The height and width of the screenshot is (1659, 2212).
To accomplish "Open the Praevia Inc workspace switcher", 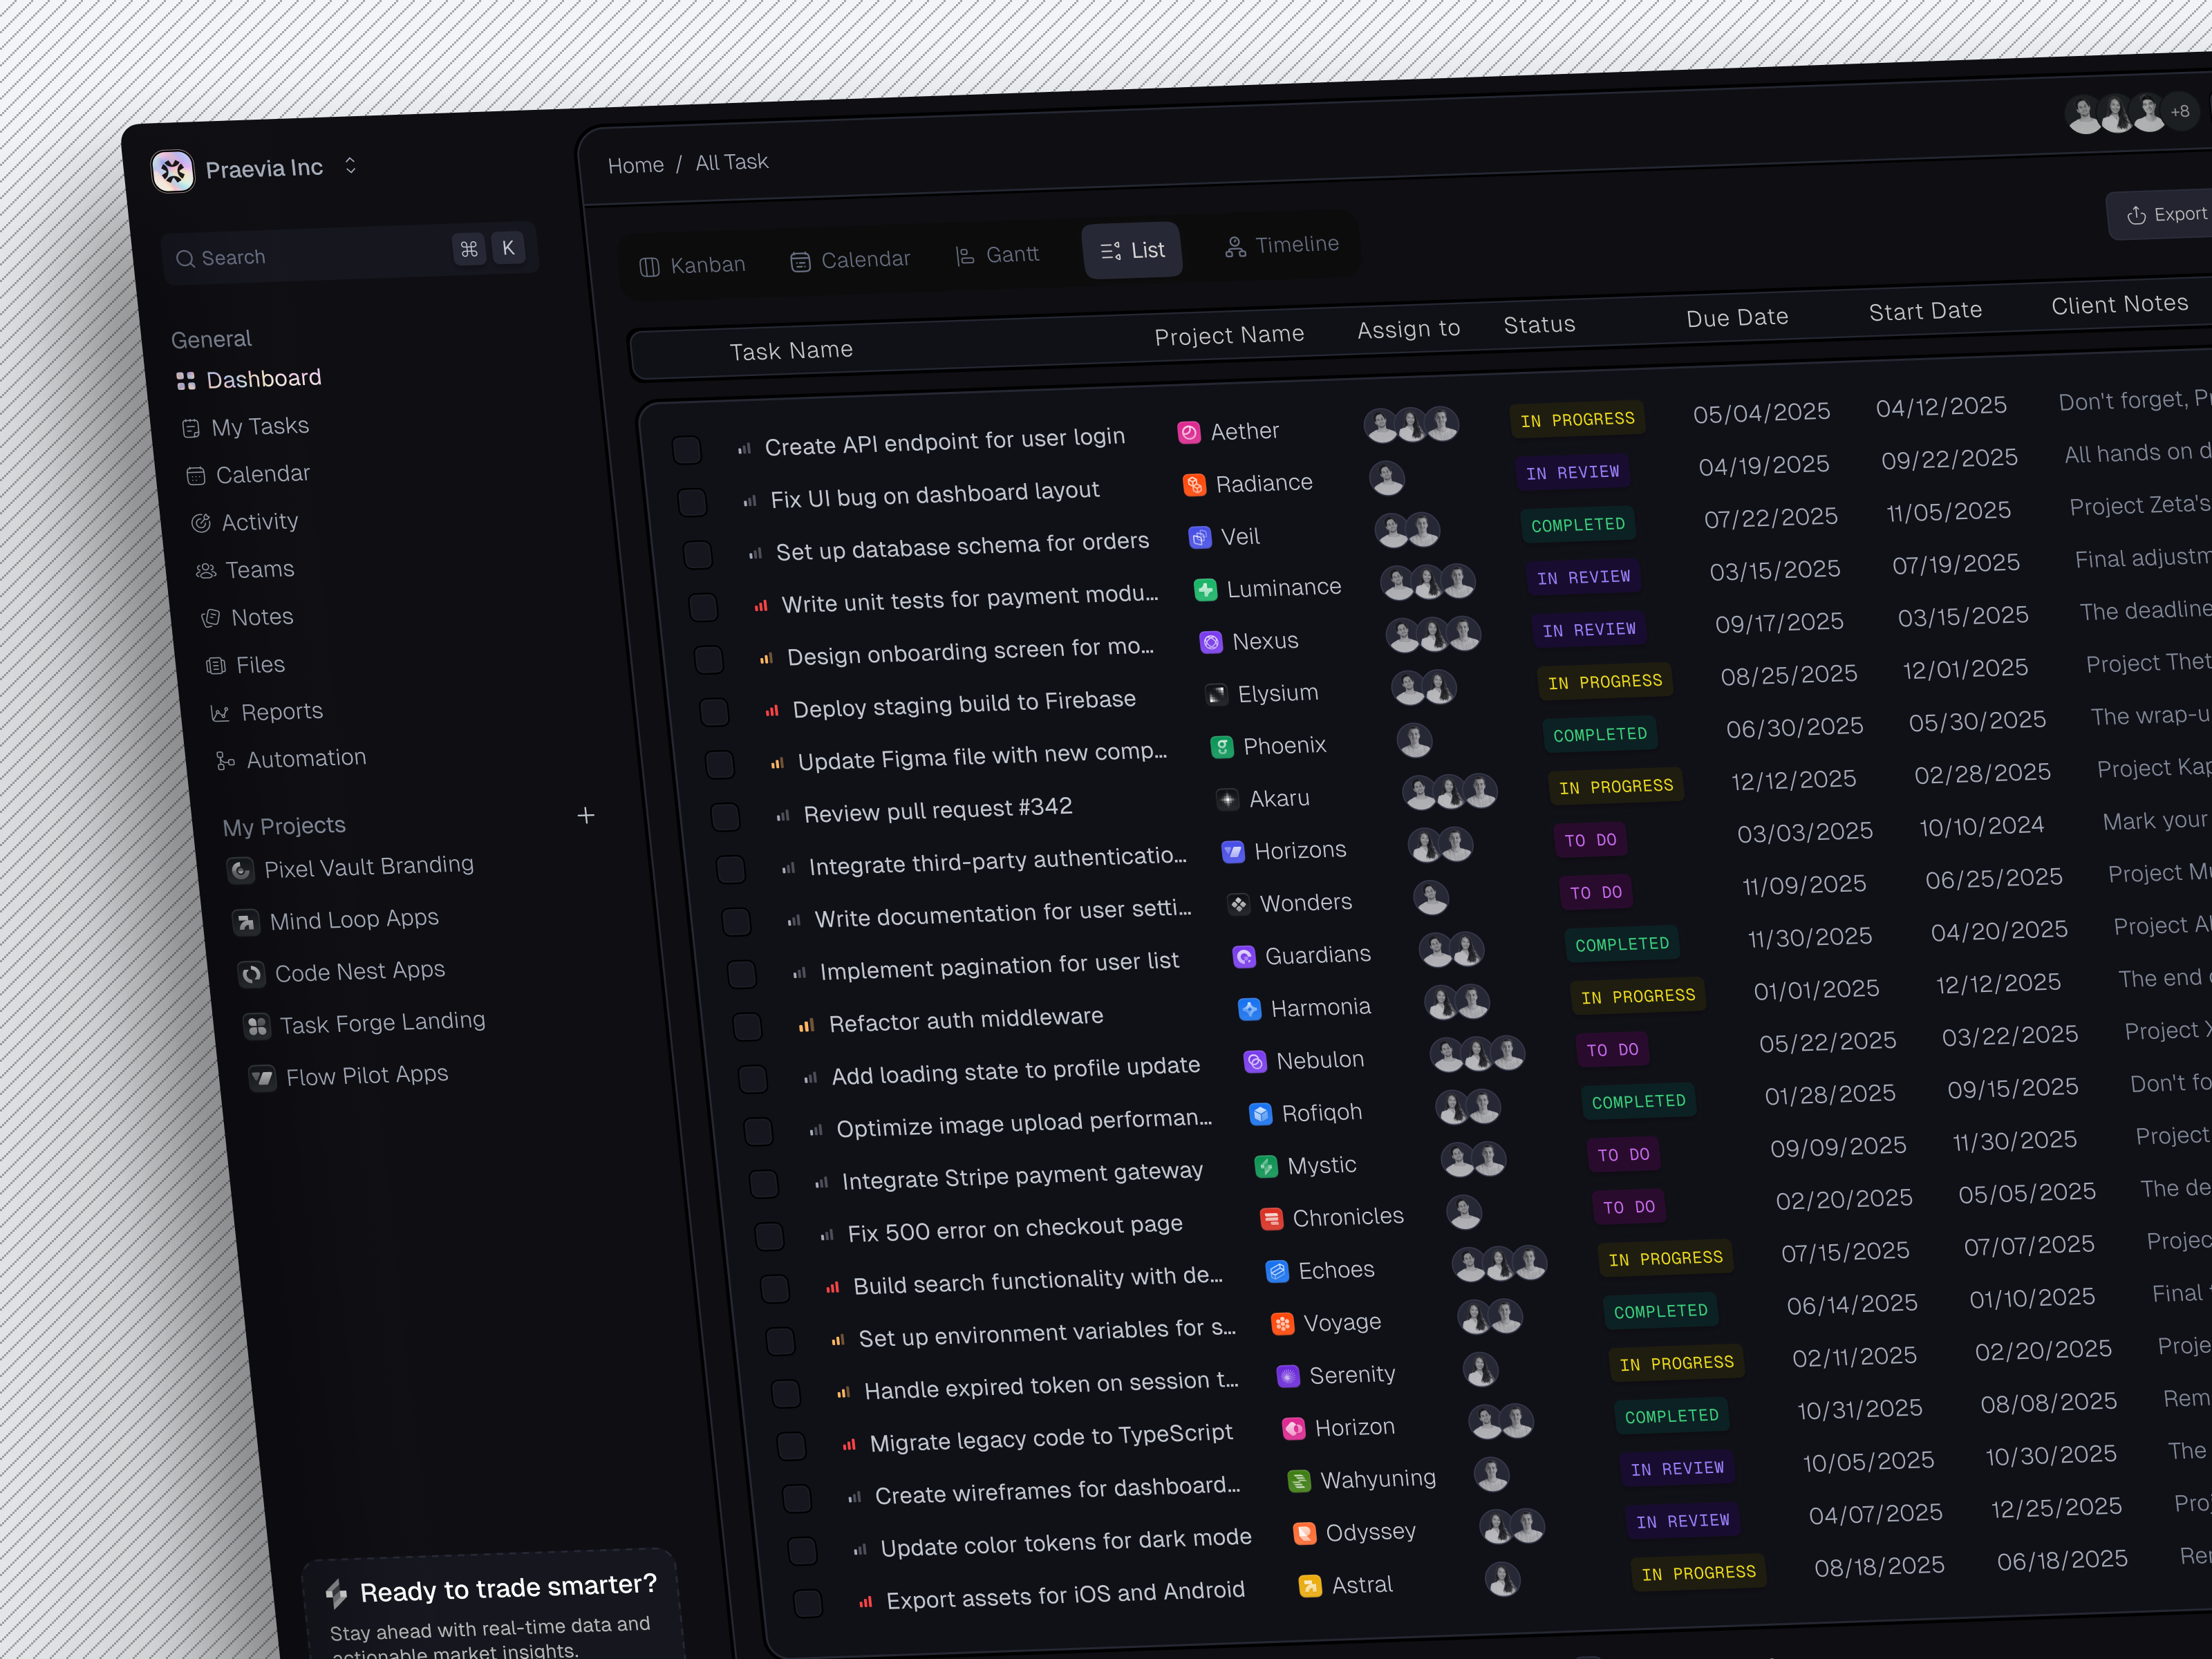I will [x=351, y=166].
